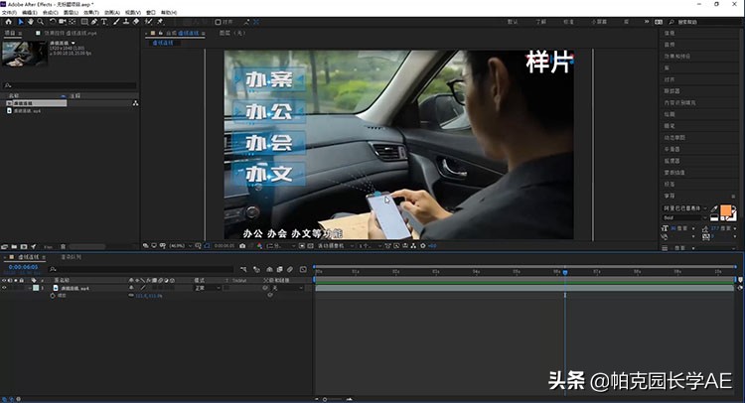The width and height of the screenshot is (745, 403).
Task: Open the font family dropdown
Action: click(685, 208)
